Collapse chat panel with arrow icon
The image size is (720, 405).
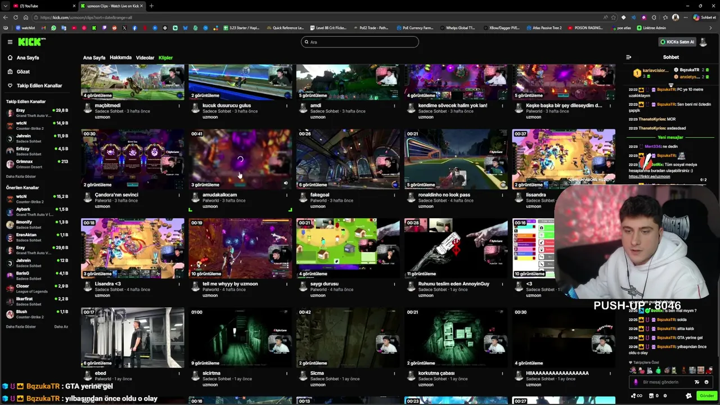coord(628,57)
